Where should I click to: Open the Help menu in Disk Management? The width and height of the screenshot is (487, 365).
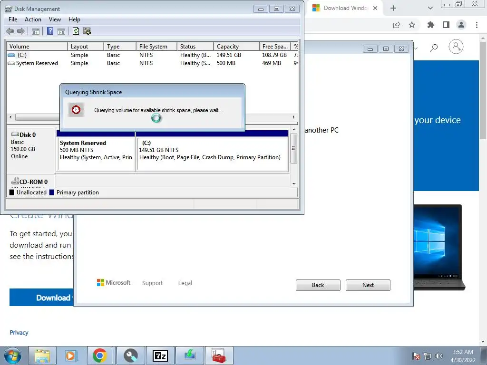74,19
